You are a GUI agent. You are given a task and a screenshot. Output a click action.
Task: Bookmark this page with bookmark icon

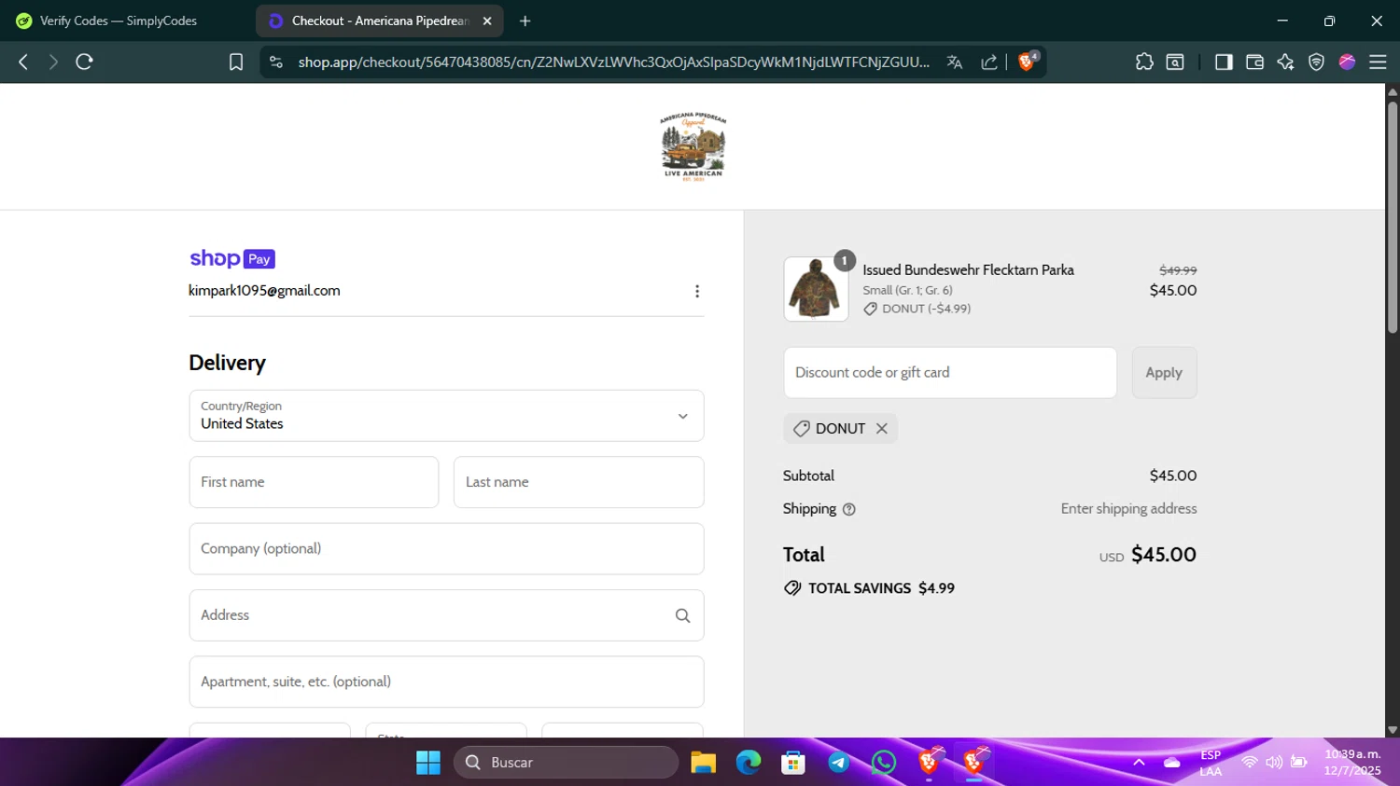point(236,62)
